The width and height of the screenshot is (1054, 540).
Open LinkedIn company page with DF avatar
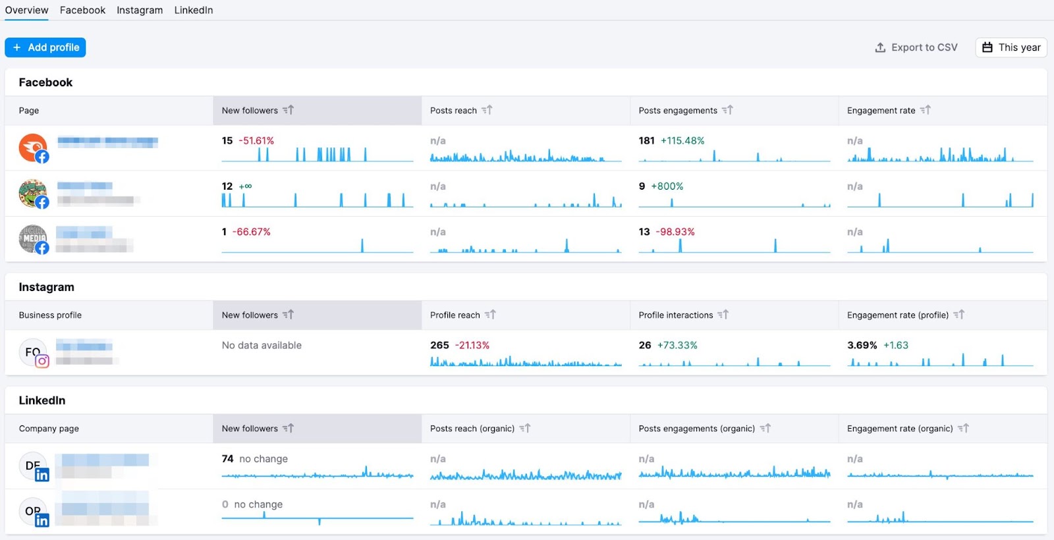click(x=33, y=466)
